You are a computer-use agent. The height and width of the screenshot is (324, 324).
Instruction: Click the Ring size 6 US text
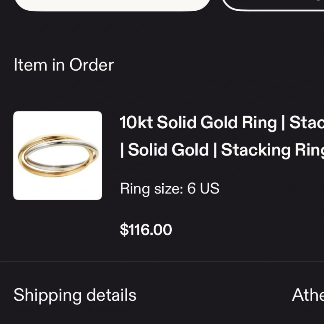click(x=169, y=188)
